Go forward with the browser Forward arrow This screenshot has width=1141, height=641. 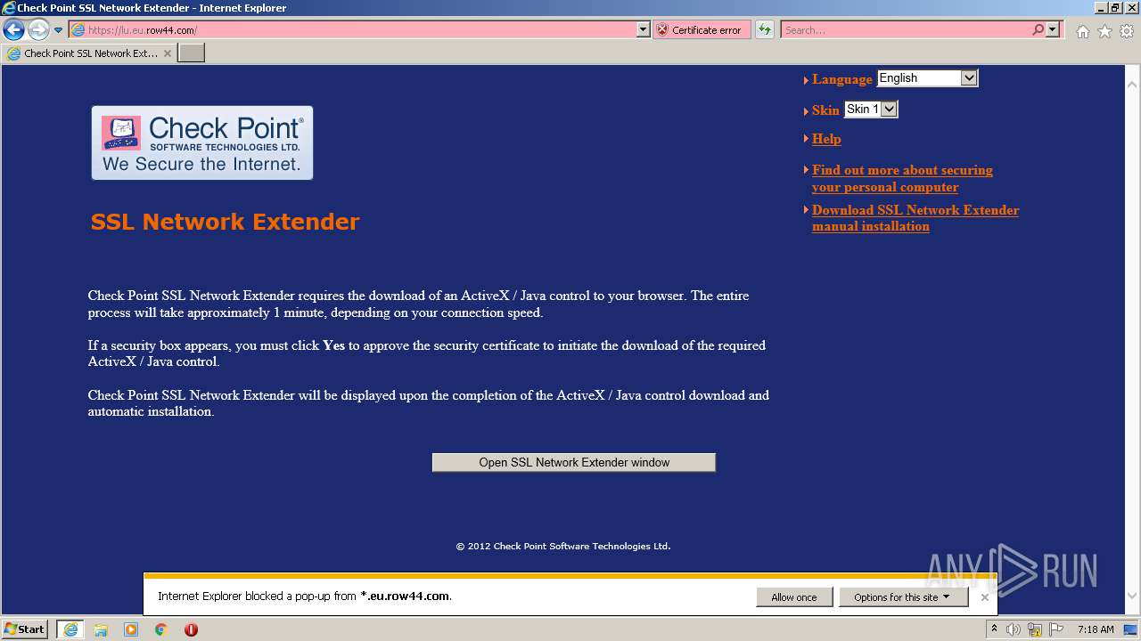coord(38,30)
